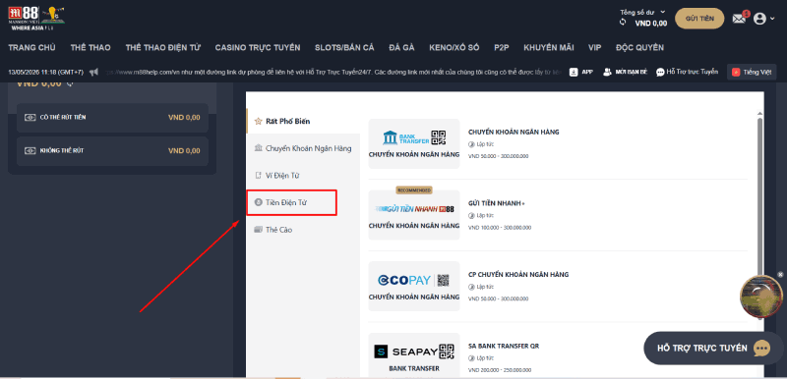Select Chuyển Khoản Ngân Hàng tab
Viewport: 787px width, 379px height.
click(x=303, y=148)
